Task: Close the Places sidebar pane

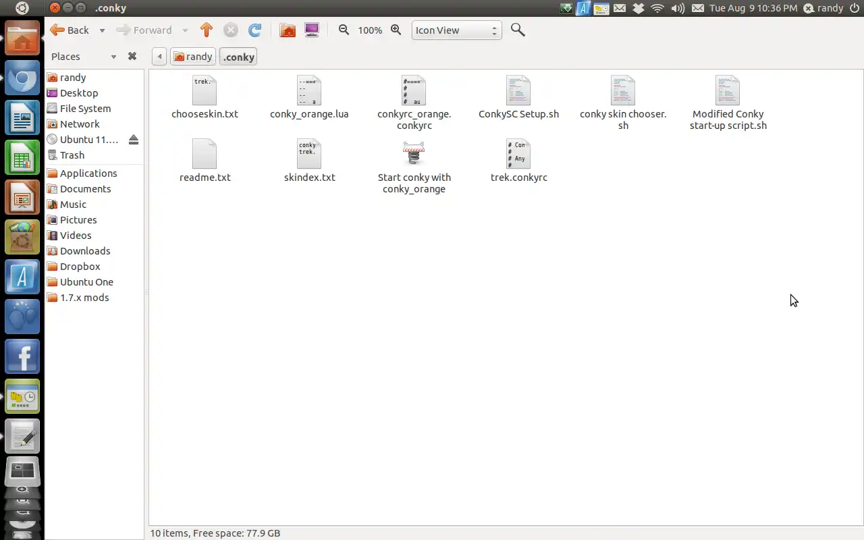Action: (x=132, y=57)
